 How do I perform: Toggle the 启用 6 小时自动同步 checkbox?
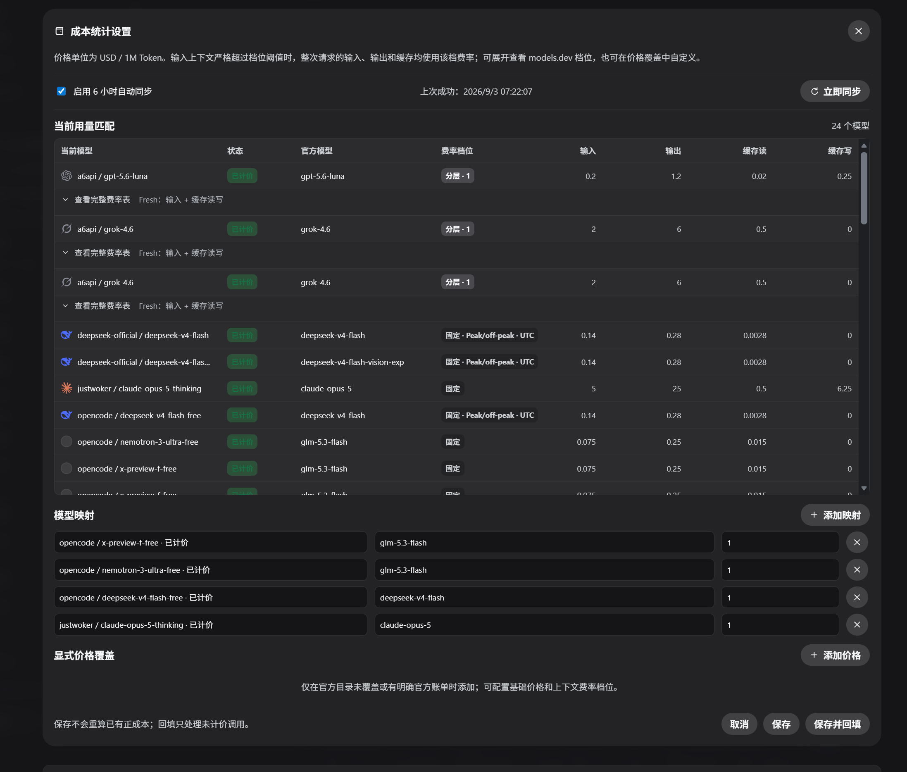coord(61,91)
